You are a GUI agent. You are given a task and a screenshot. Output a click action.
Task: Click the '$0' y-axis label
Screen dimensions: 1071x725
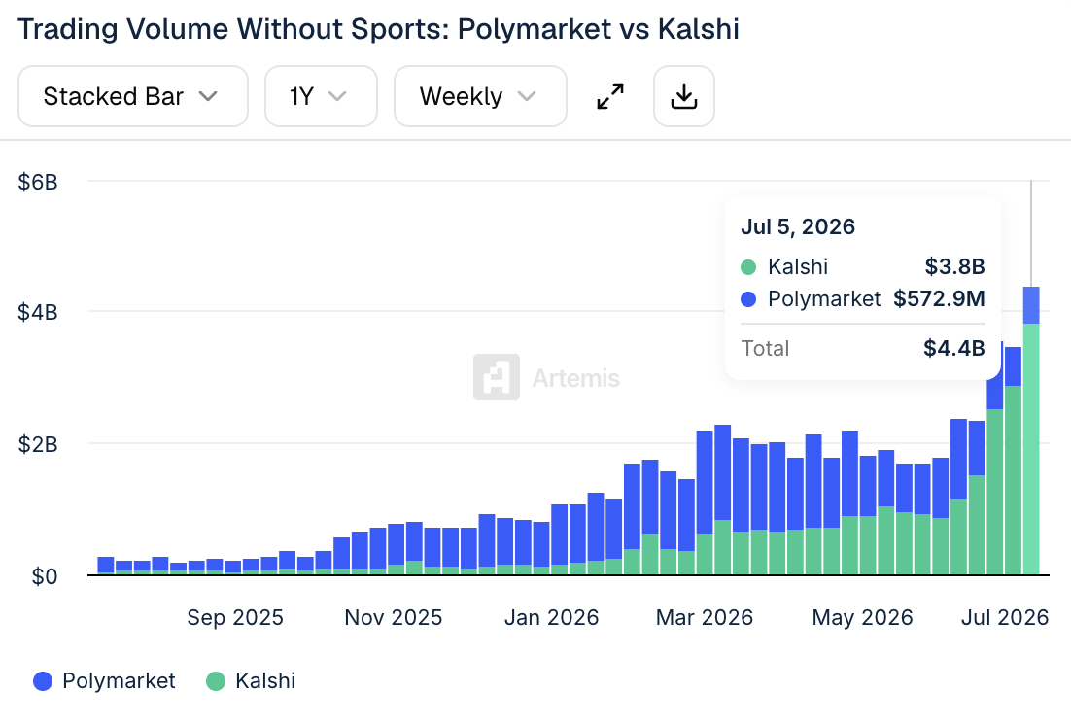point(45,576)
